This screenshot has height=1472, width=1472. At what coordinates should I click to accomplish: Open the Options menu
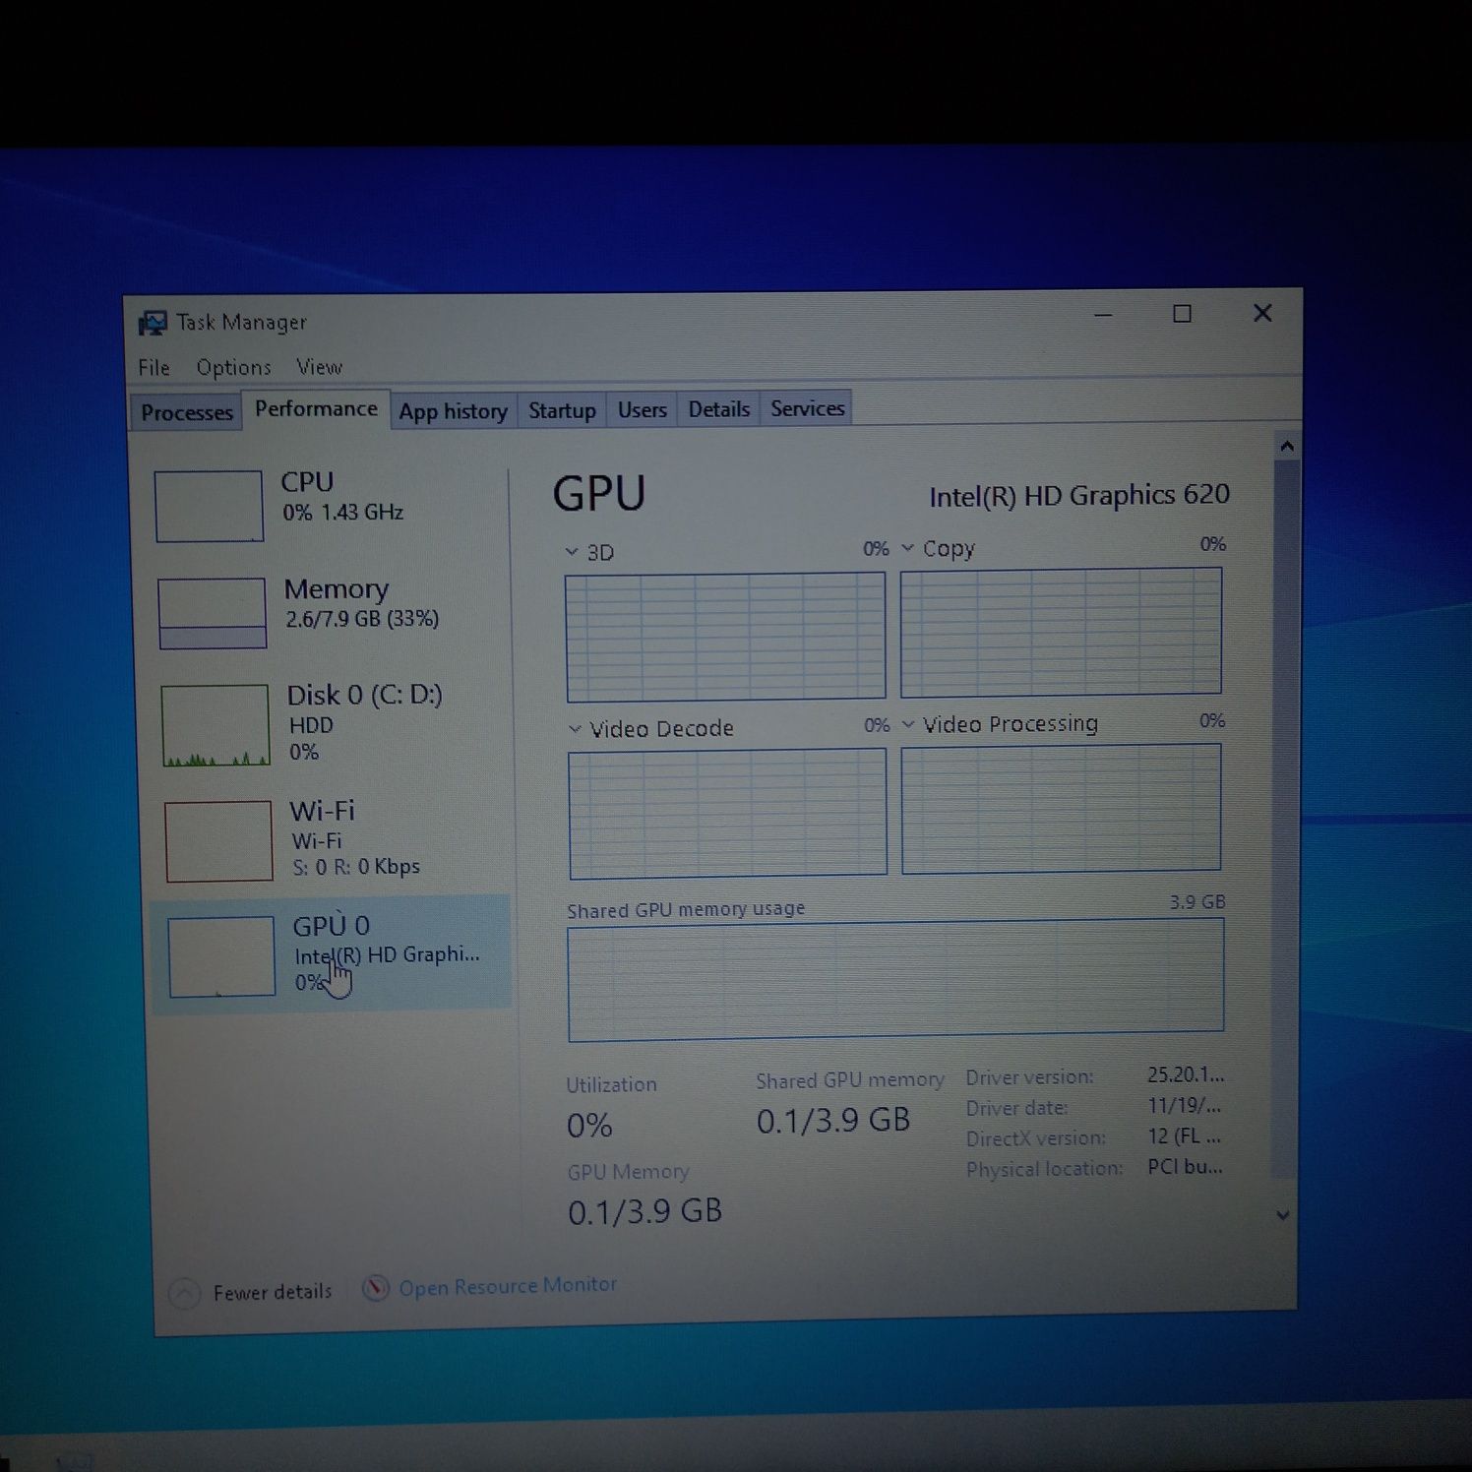point(233,367)
